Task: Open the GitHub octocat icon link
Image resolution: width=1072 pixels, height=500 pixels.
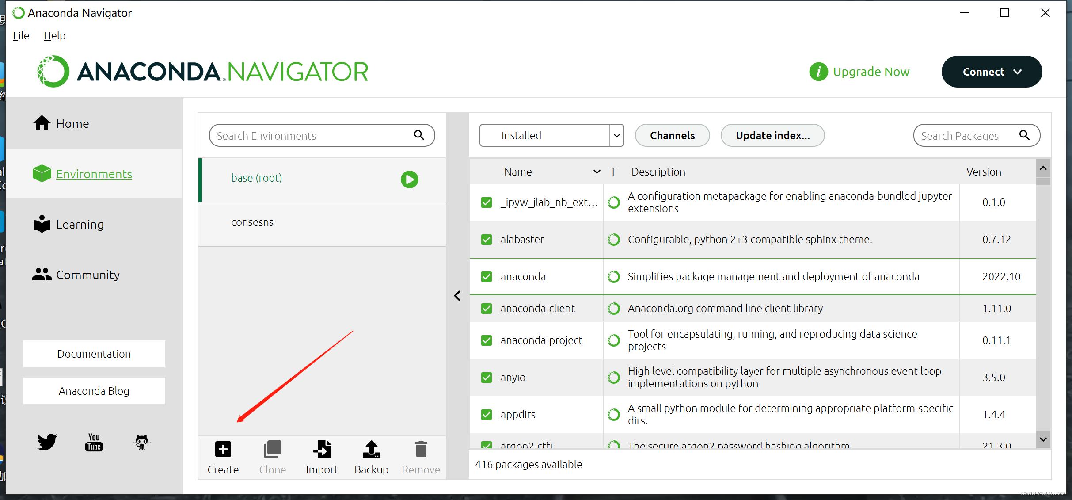Action: pyautogui.click(x=141, y=442)
